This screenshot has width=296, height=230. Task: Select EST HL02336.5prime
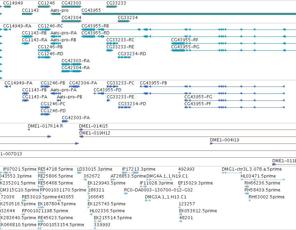tap(107, 211)
